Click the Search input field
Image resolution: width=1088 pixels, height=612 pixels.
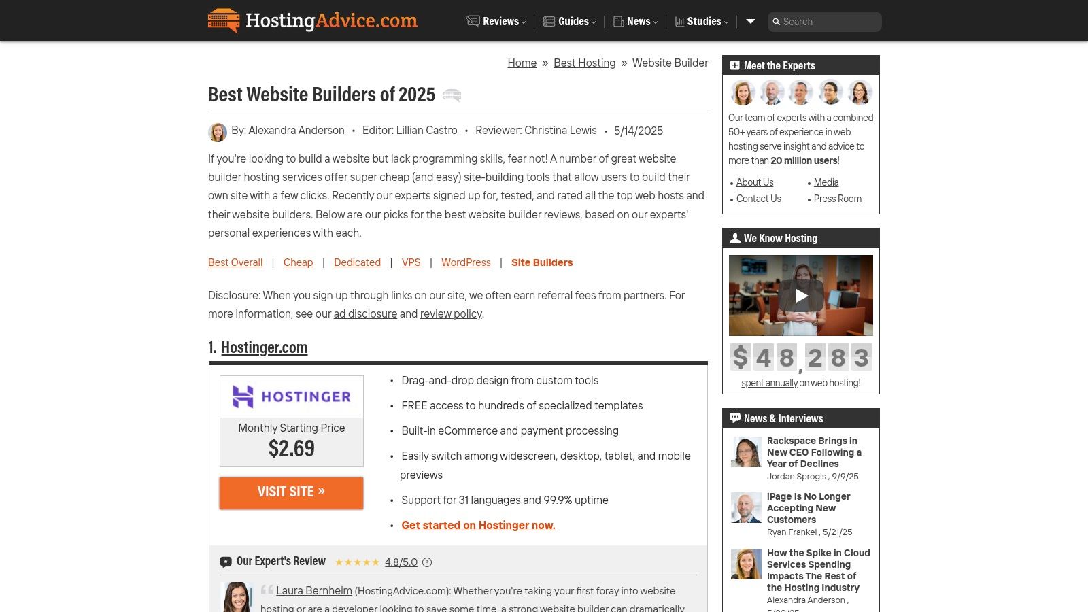pyautogui.click(x=824, y=22)
